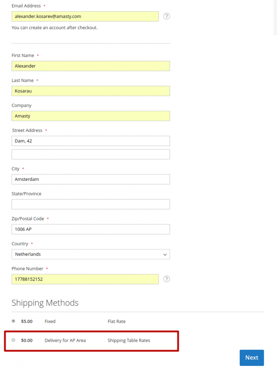Viewport: 277px width, 374px height.
Task: Click the City field containing Amsterdam
Action: (x=91, y=179)
